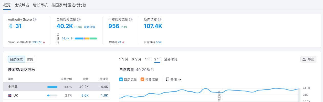Screen dimensions: 323x102
Task: Click the globe info icon beside 反向链接
Action: (x=160, y=20)
